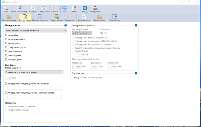Image resolution: width=201 pixels, height=127 pixels.
Task: Enable Дата изменения checkbox
Action: [6, 51]
